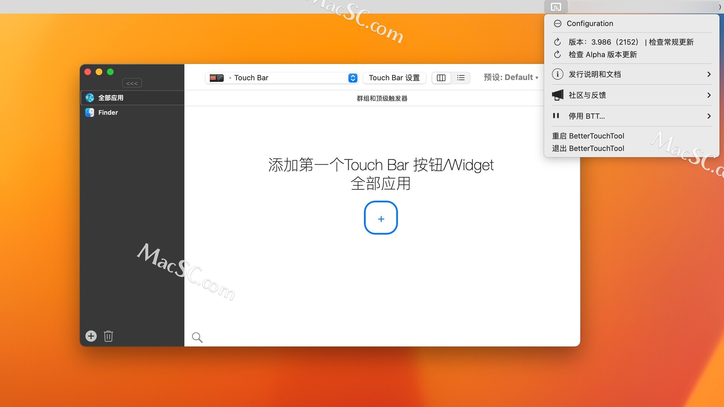Delete selected app with trash icon
This screenshot has height=407, width=724.
(x=109, y=336)
